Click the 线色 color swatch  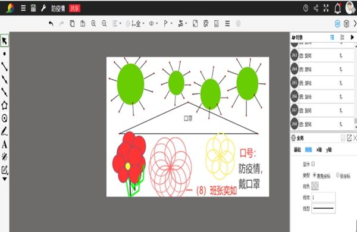coord(315,186)
